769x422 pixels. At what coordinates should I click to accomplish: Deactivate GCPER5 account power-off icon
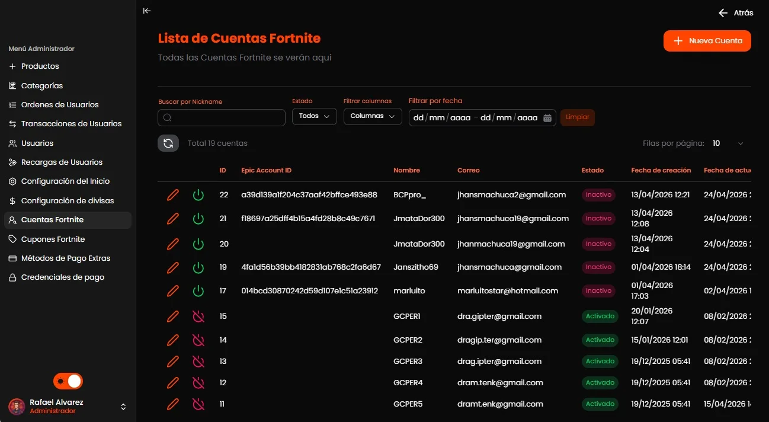click(198, 404)
